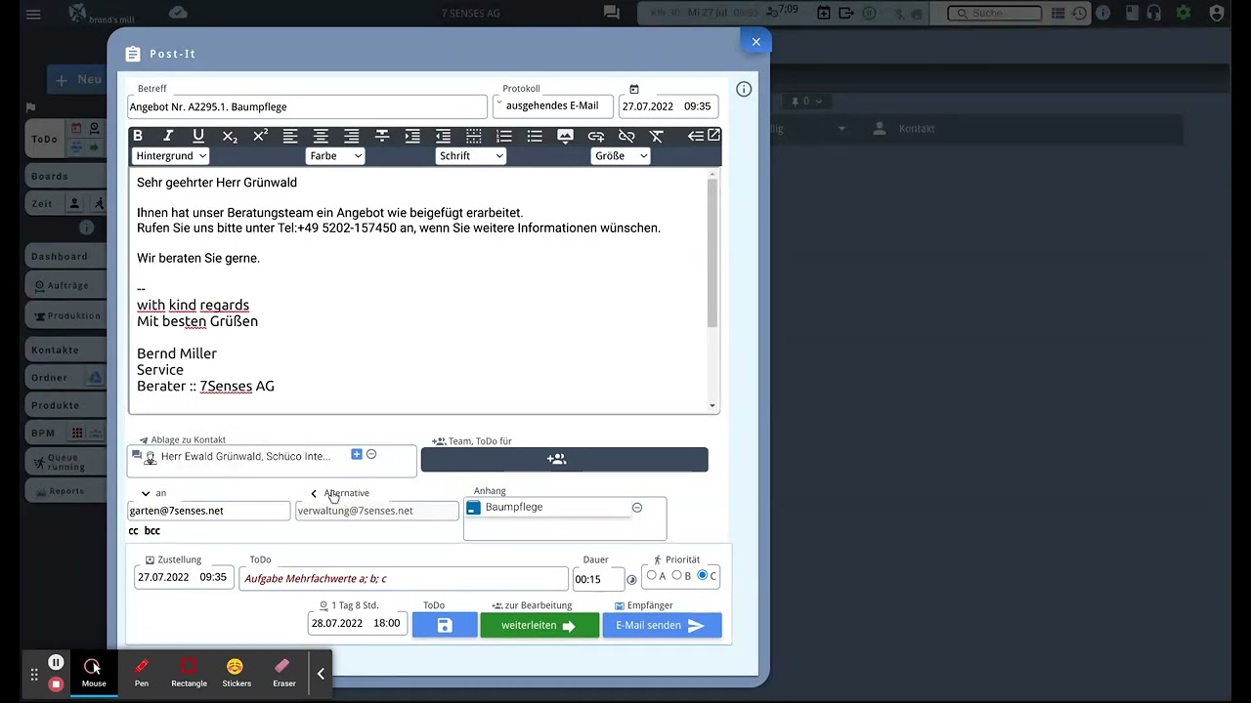Insert bulleted list
The image size is (1251, 703).
(535, 136)
